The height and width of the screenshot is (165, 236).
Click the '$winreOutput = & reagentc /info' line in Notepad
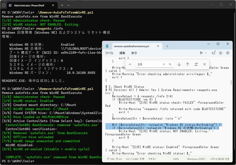(142, 96)
